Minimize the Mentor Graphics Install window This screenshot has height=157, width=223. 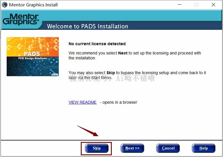coord(180,5)
